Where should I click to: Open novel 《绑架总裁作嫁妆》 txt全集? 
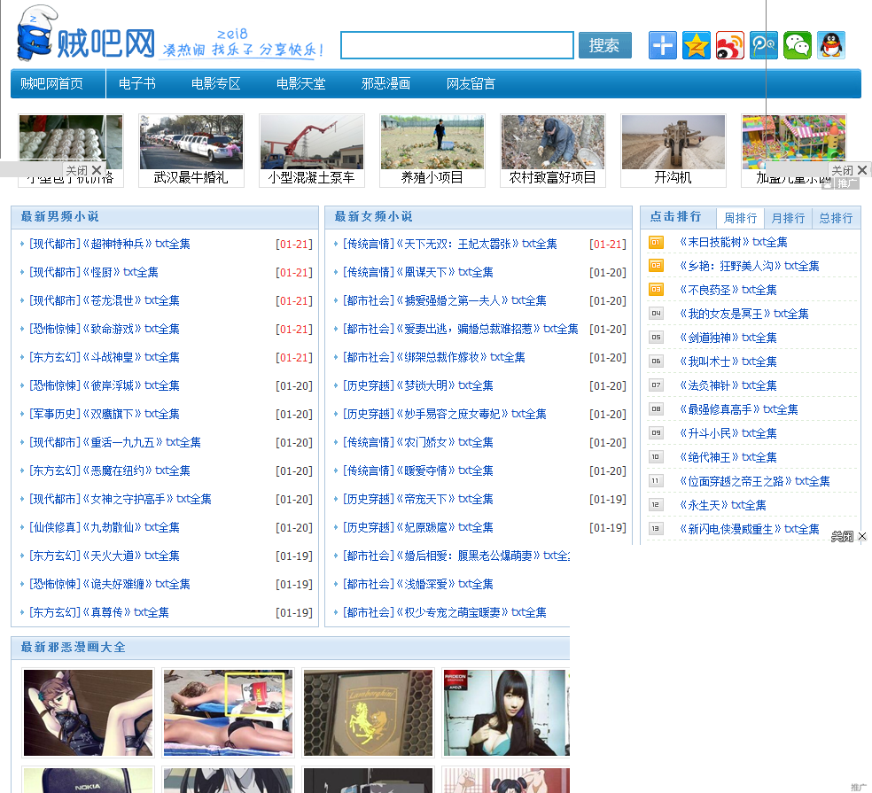coord(461,358)
